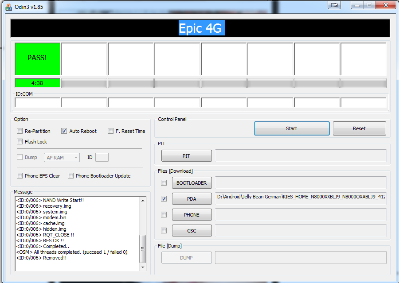Click the Message log scroll down arrow
The width and height of the screenshot is (399, 283).
(x=143, y=267)
